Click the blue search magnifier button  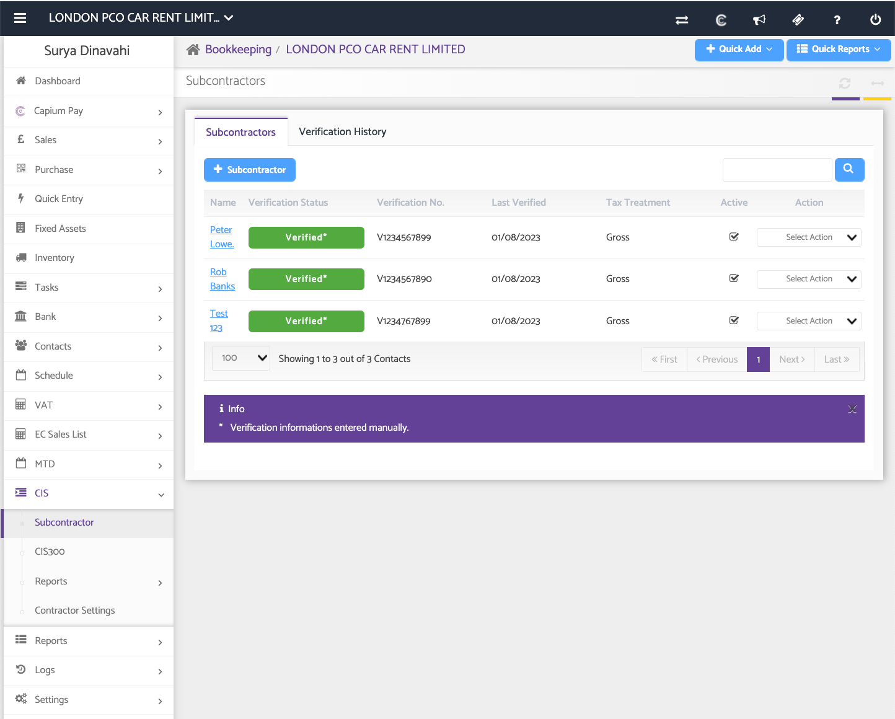[849, 169]
